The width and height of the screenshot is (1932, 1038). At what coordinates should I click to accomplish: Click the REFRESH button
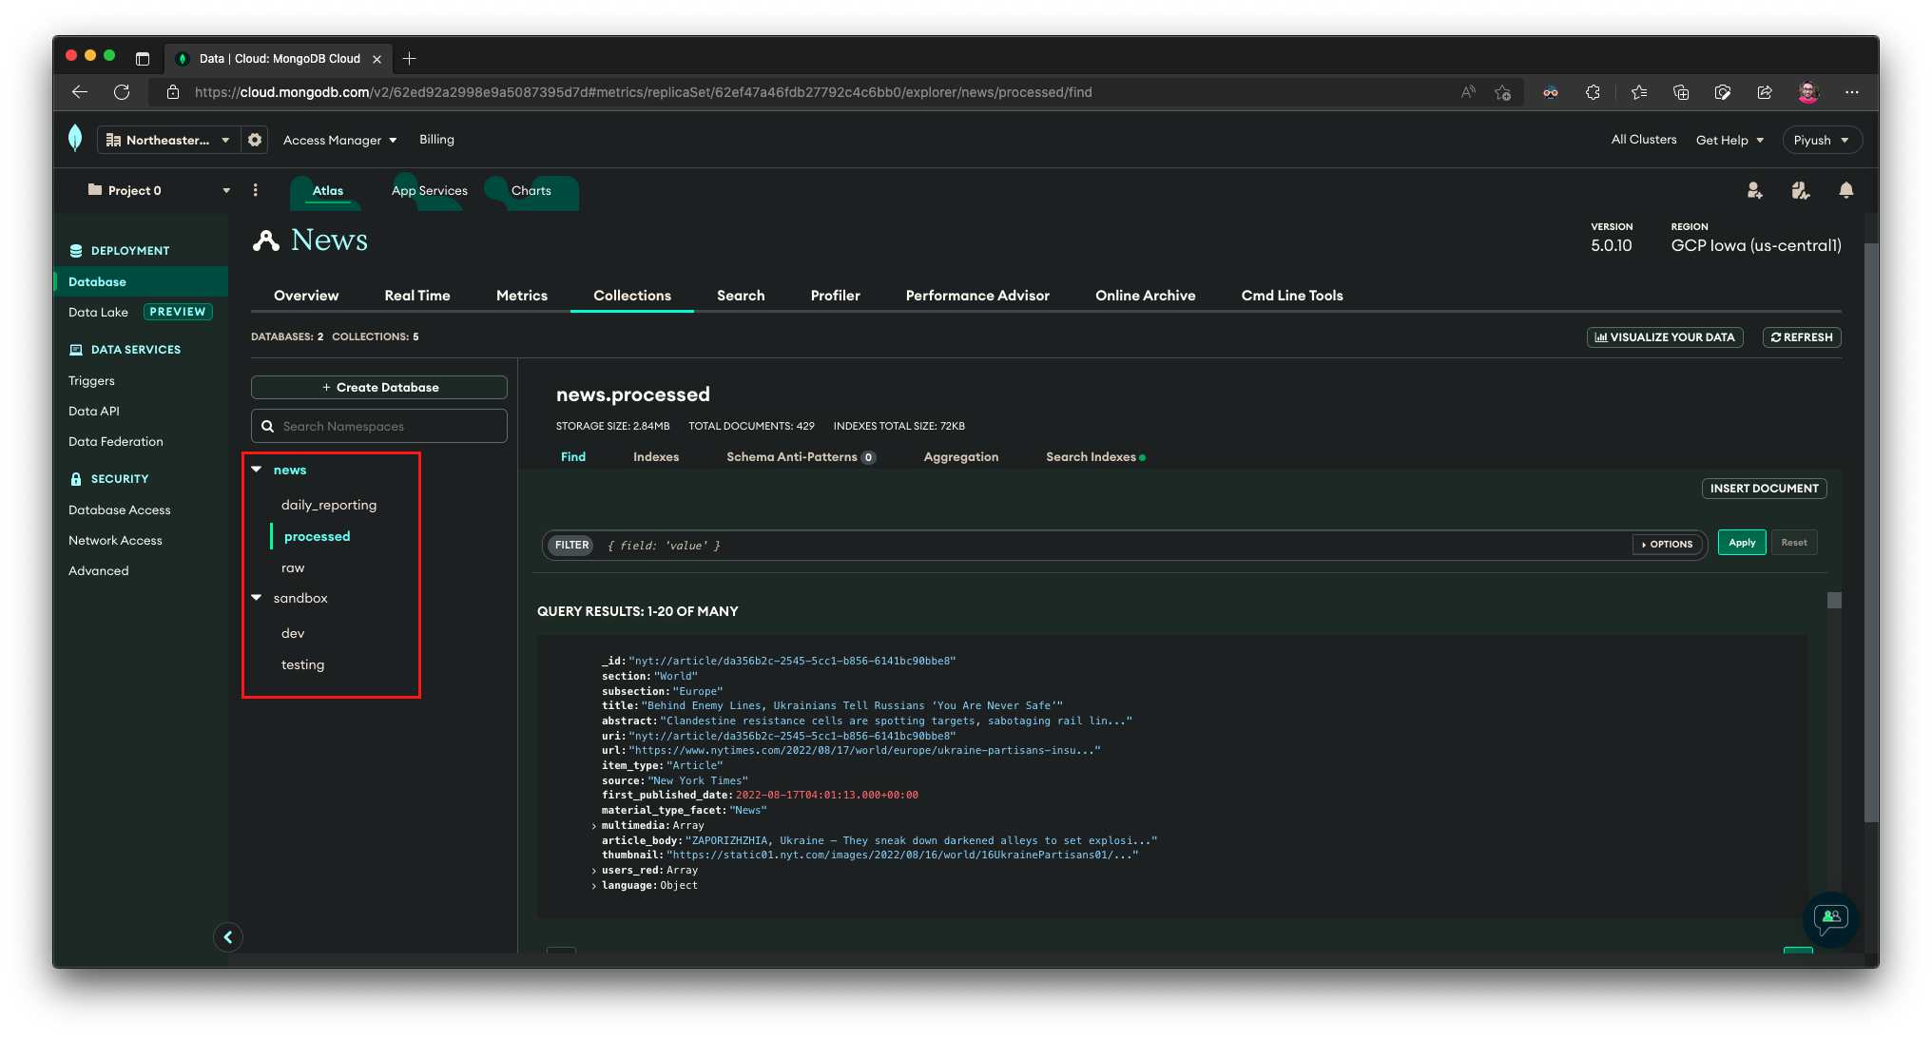(x=1802, y=337)
